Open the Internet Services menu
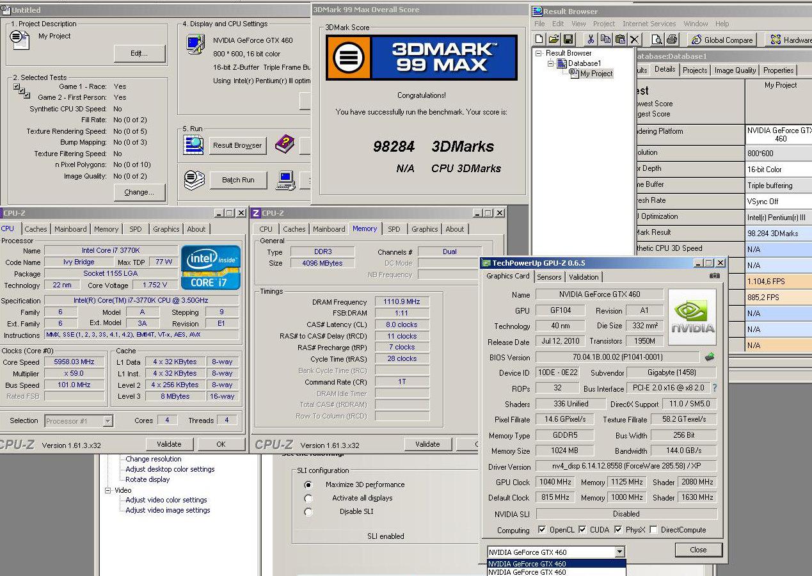 tap(649, 24)
